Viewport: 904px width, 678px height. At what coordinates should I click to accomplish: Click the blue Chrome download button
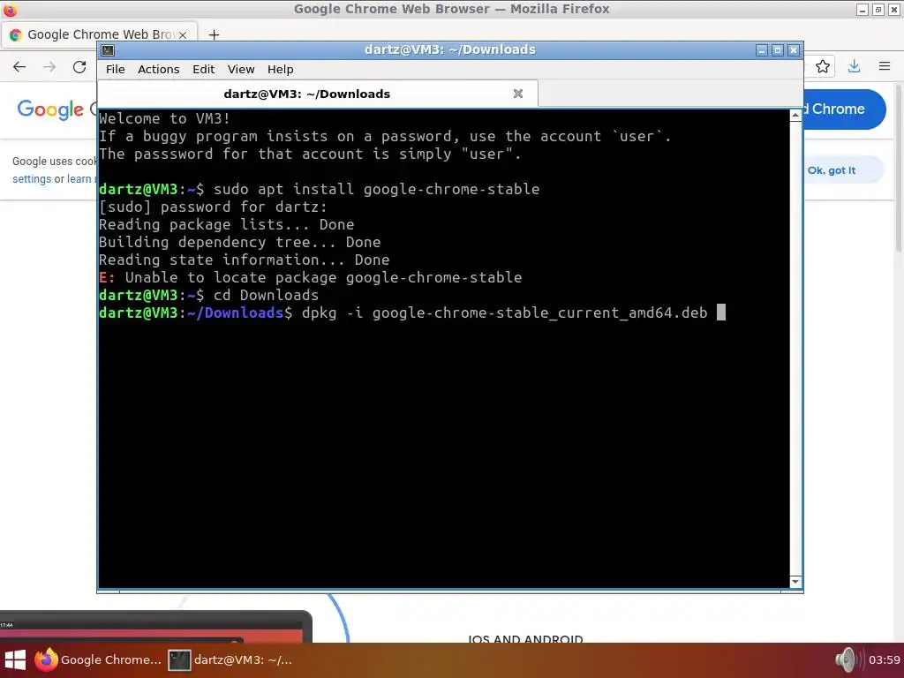pos(845,109)
